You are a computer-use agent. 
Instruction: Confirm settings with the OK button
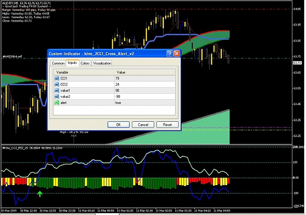(118, 125)
